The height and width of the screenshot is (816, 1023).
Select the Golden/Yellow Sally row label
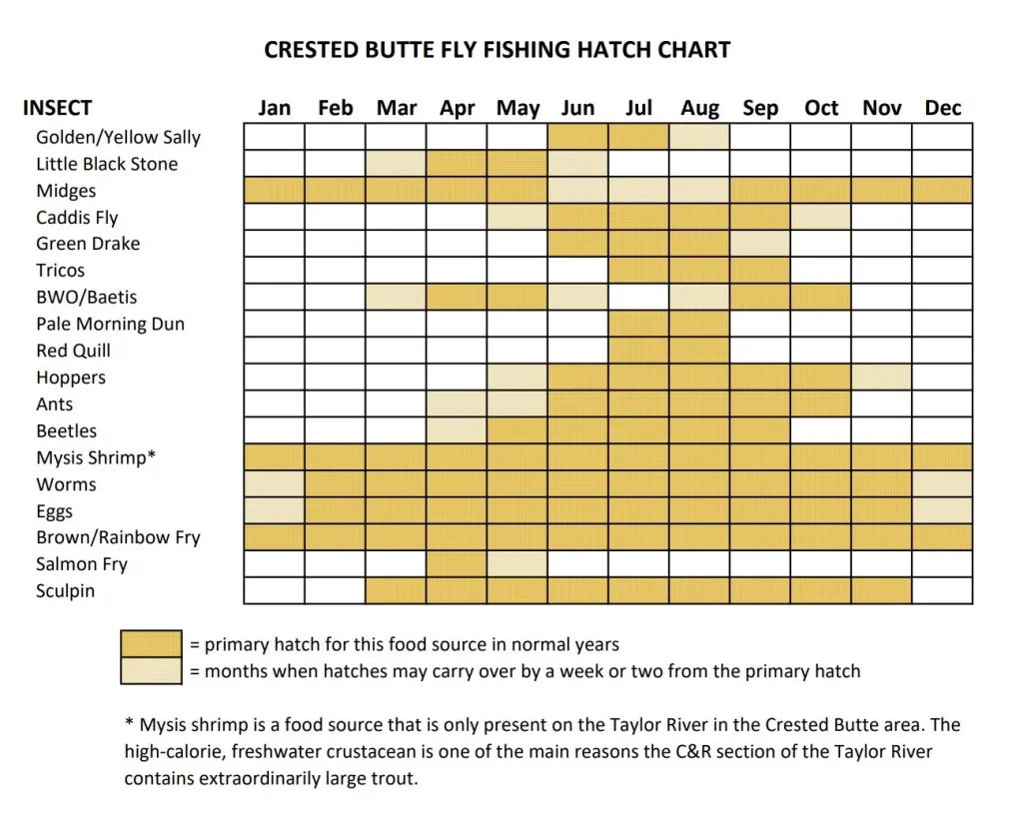pos(118,137)
